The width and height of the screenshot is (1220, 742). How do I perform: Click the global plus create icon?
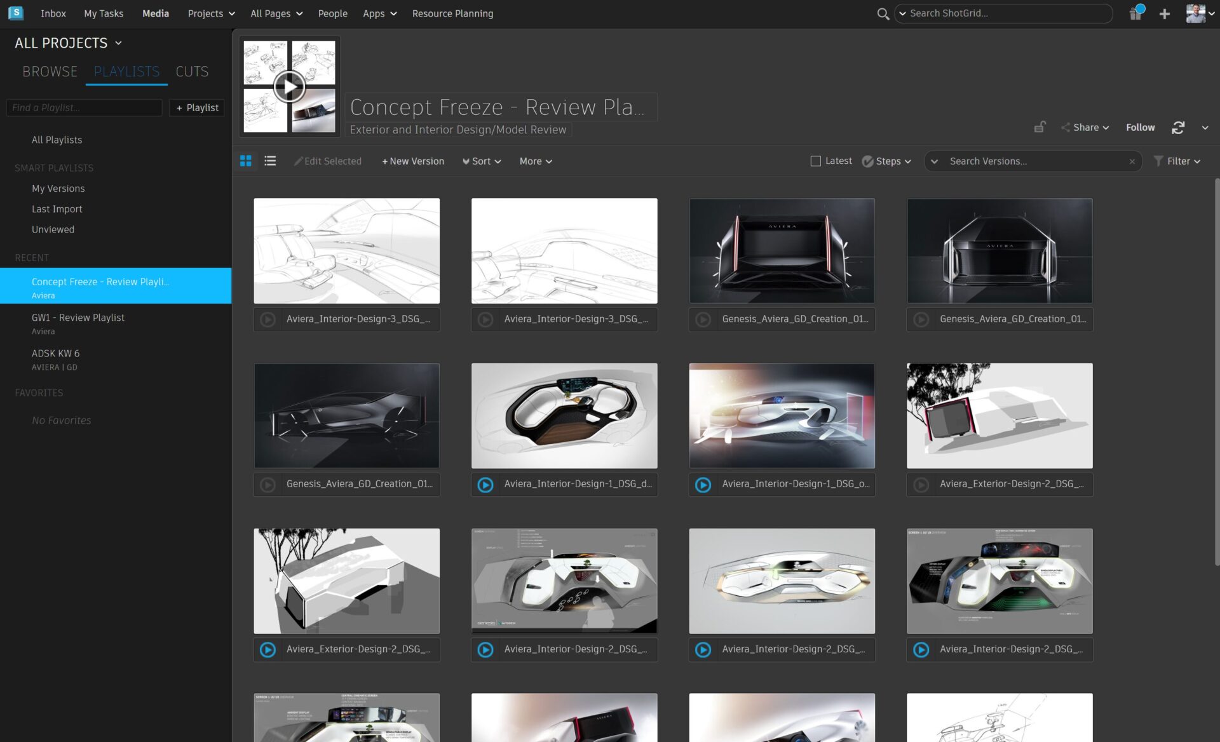click(x=1164, y=13)
